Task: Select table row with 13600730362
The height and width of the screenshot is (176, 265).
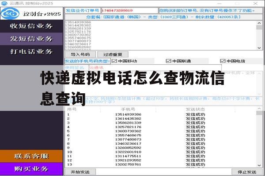Action: pos(161,131)
